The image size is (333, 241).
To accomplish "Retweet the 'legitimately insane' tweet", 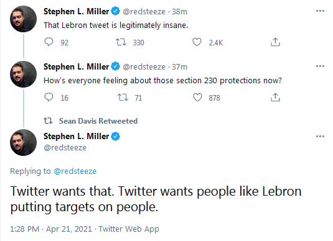I will pyautogui.click(x=121, y=42).
